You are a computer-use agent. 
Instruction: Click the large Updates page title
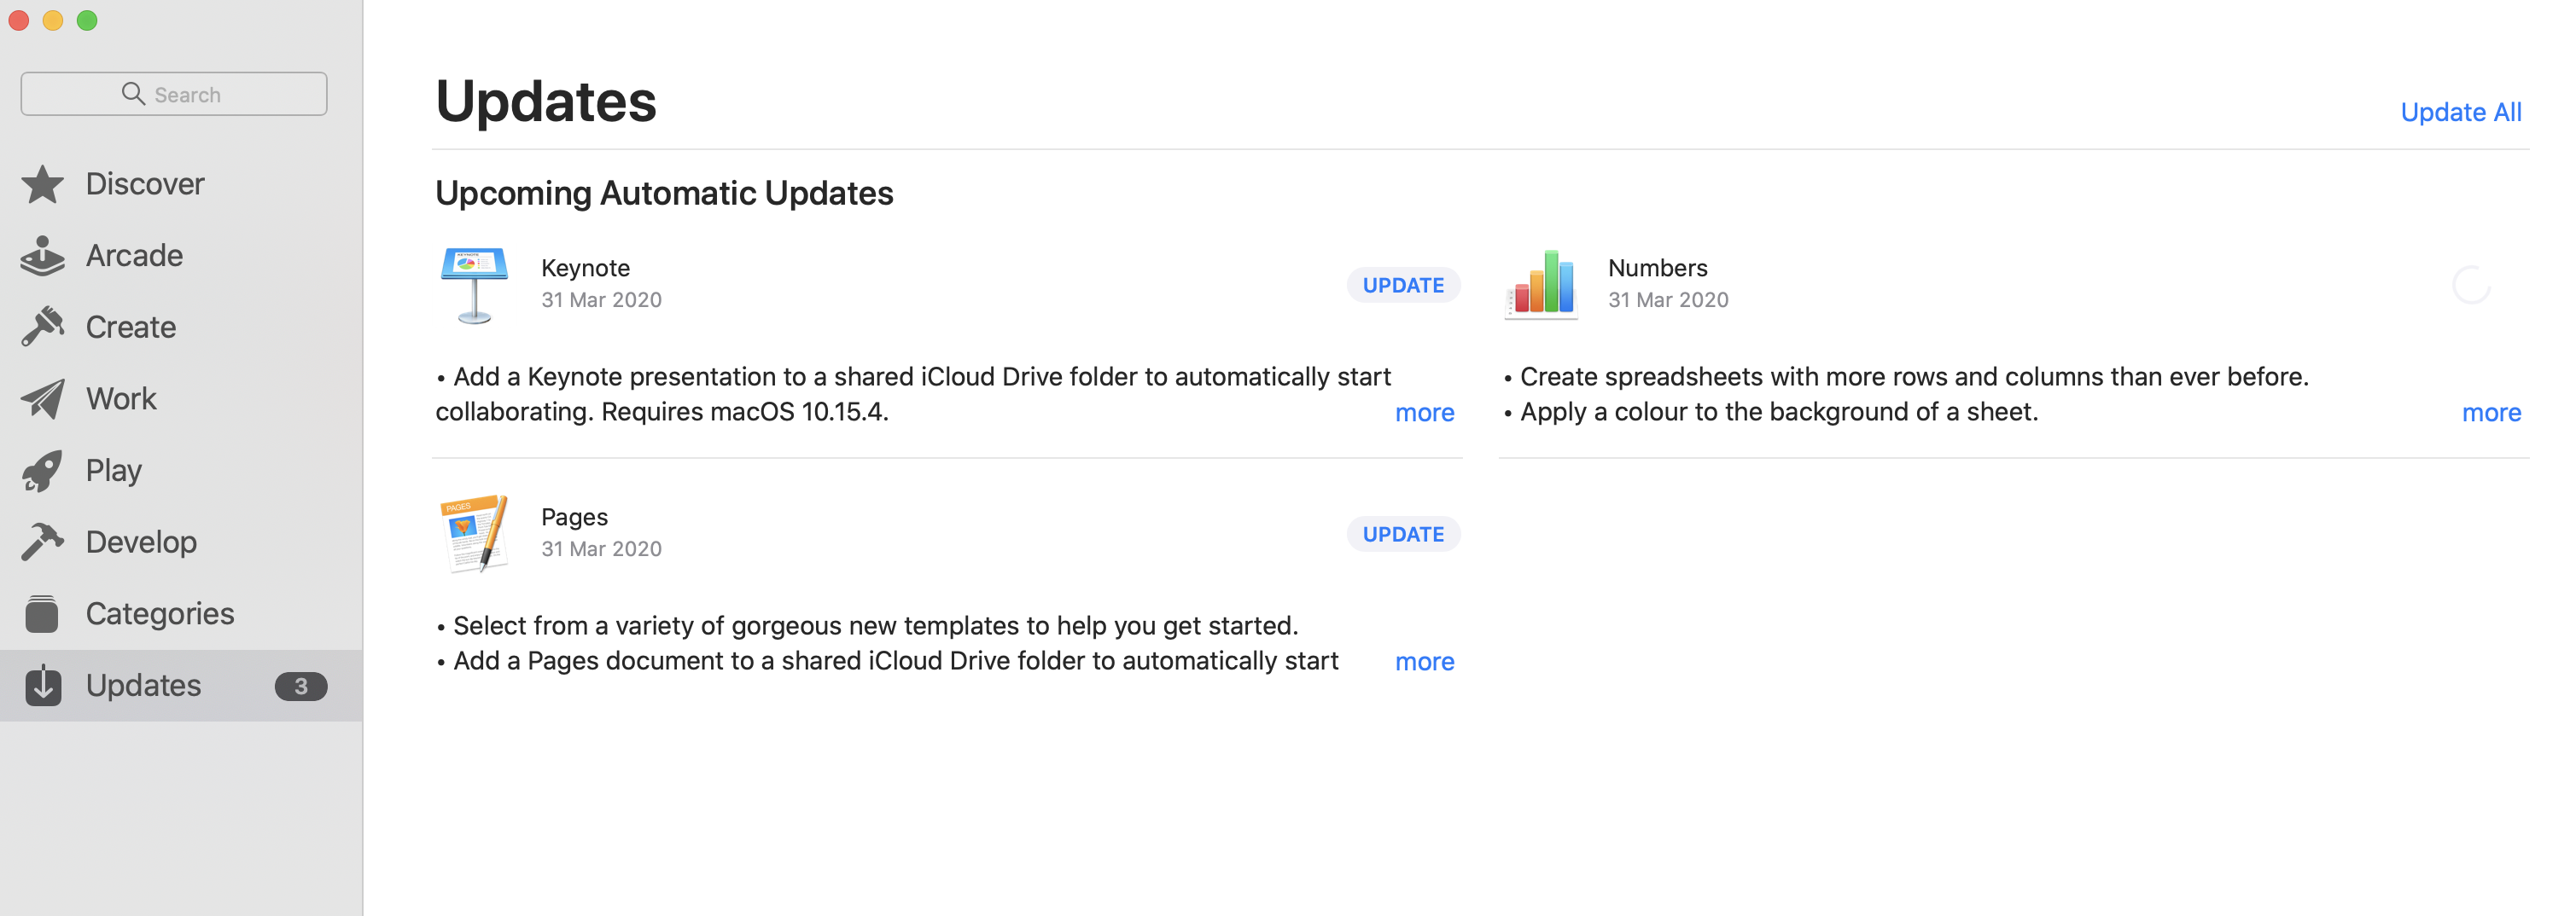546,101
